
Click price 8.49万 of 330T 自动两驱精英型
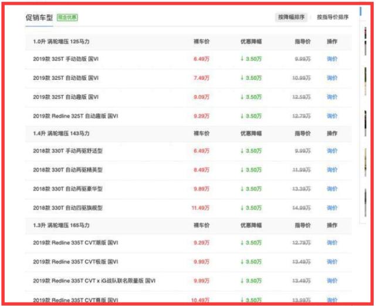pyautogui.click(x=201, y=170)
